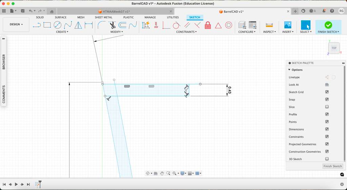This screenshot has width=347, height=190.
Task: Open the DESIGN workspace dropdown
Action: point(16,24)
